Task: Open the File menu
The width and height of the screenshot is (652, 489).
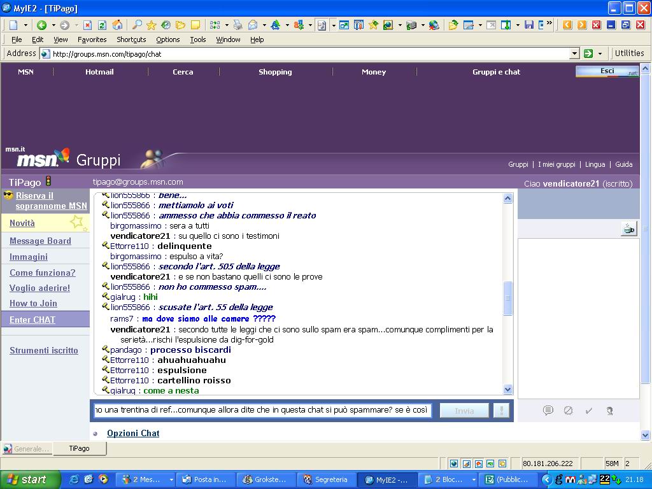Action: (17, 39)
